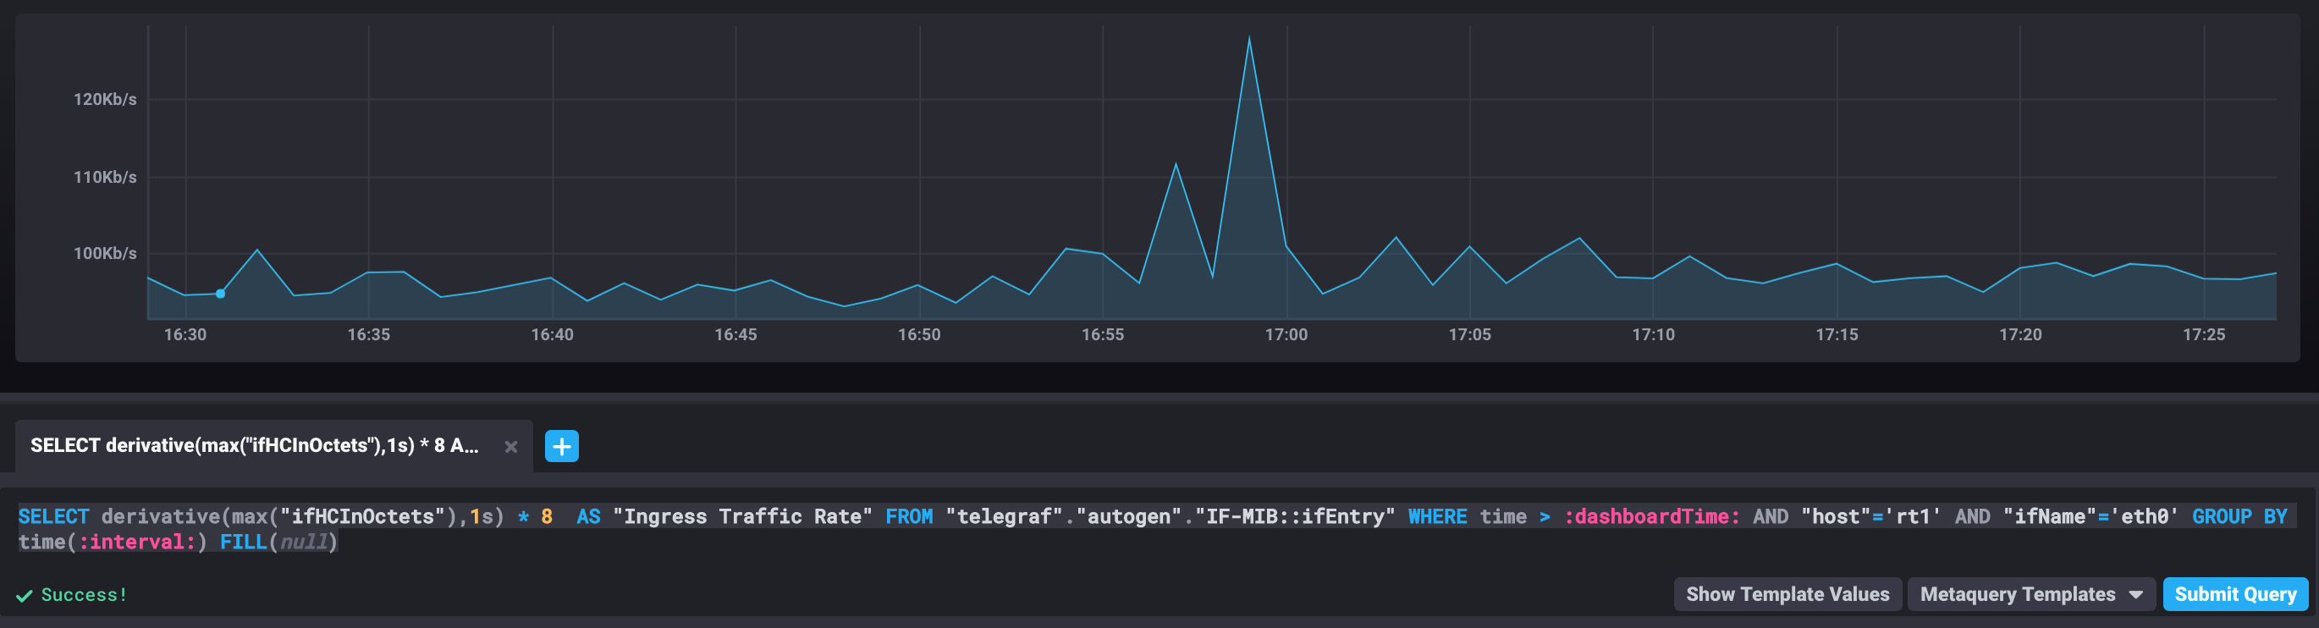Click the 100Kb/s y-axis label
The image size is (2319, 628).
pyautogui.click(x=104, y=254)
